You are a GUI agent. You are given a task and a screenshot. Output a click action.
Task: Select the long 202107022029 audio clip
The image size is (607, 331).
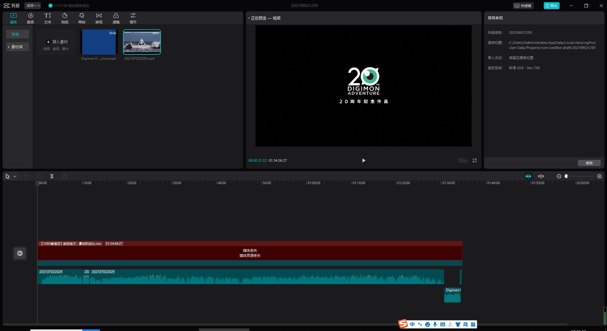[267, 277]
